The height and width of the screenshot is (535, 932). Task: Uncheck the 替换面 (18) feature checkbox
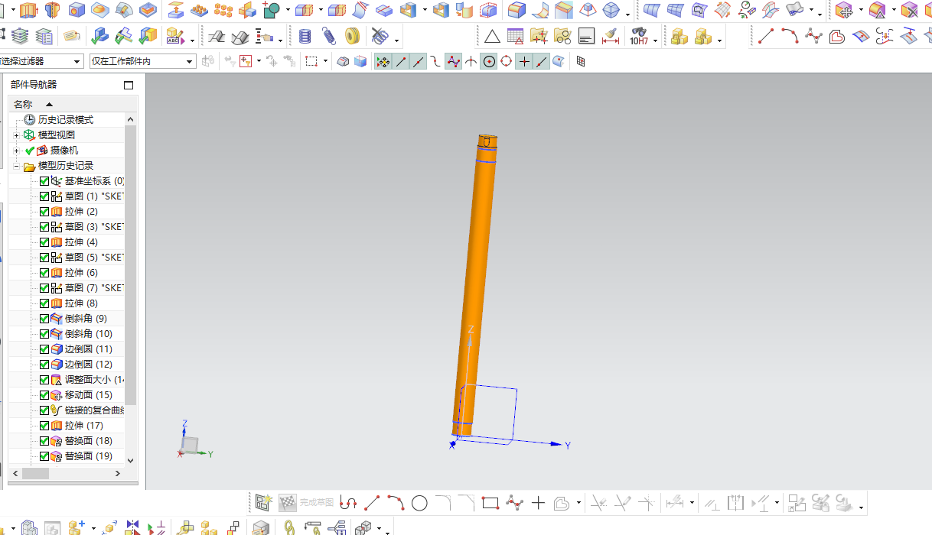tap(44, 441)
